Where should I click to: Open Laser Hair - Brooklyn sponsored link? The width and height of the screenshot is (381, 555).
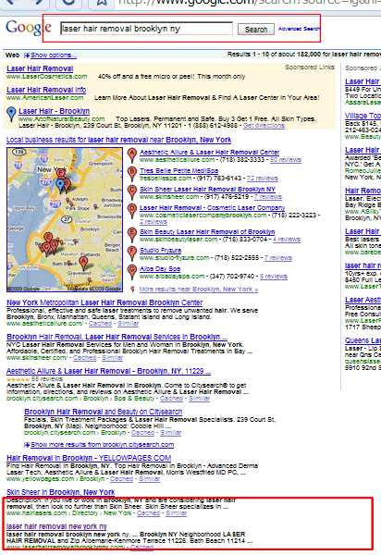pos(55,111)
